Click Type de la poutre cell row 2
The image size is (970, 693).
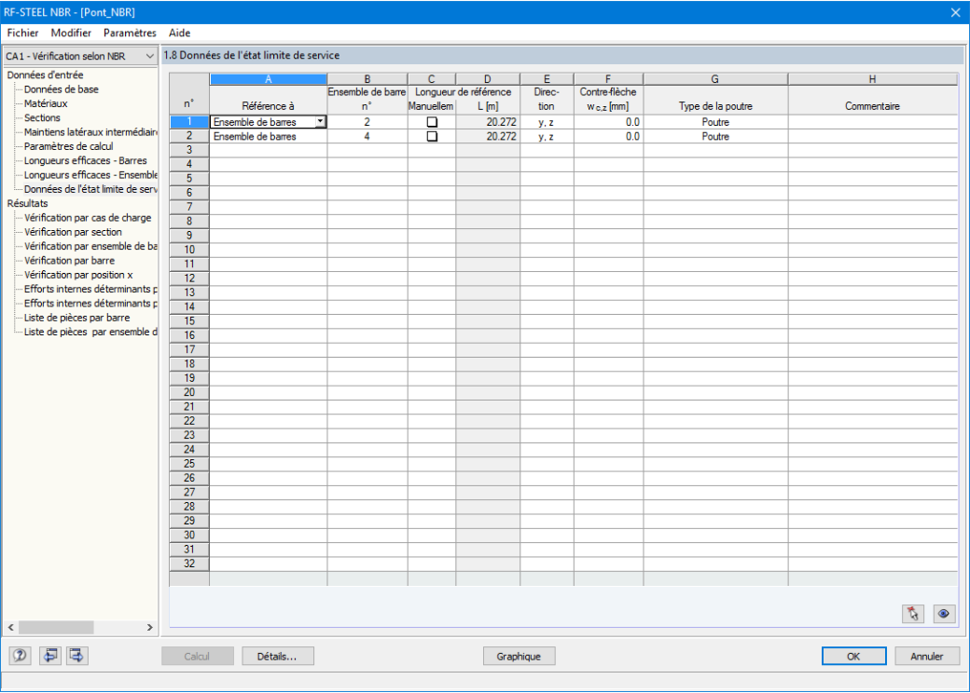[715, 137]
